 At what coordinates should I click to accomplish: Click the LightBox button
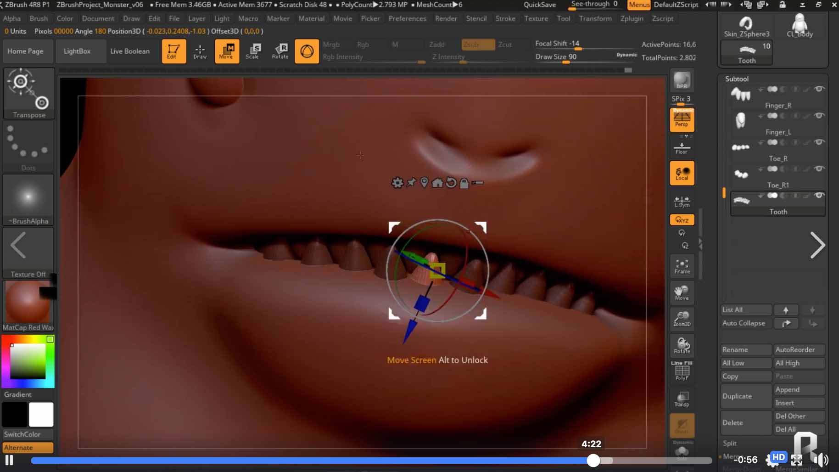tap(77, 51)
